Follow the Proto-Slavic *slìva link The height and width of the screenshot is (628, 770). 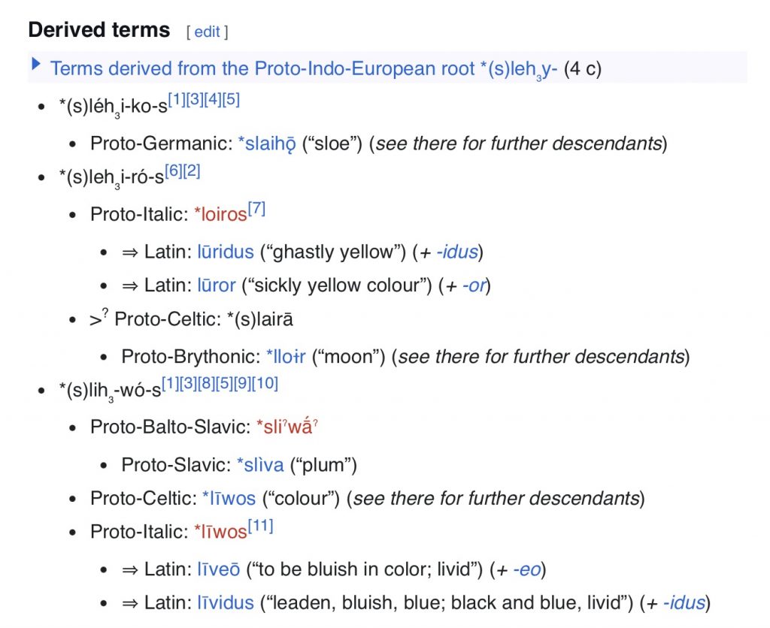point(260,465)
